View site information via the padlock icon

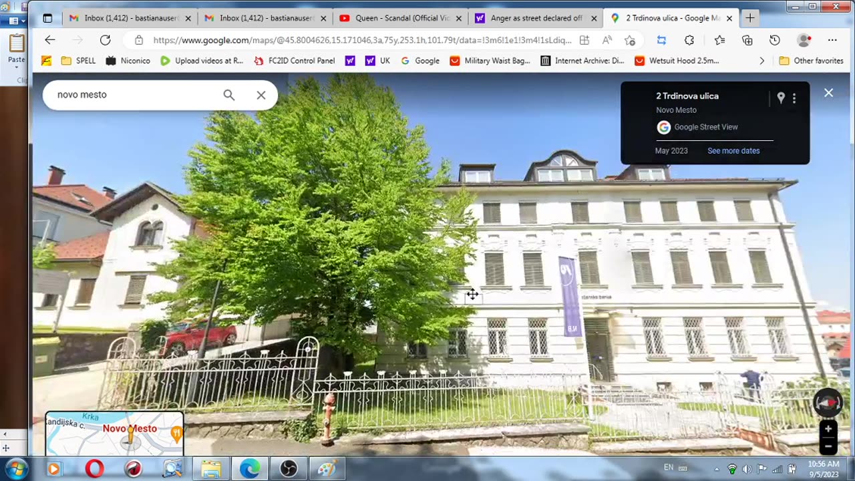coord(139,40)
